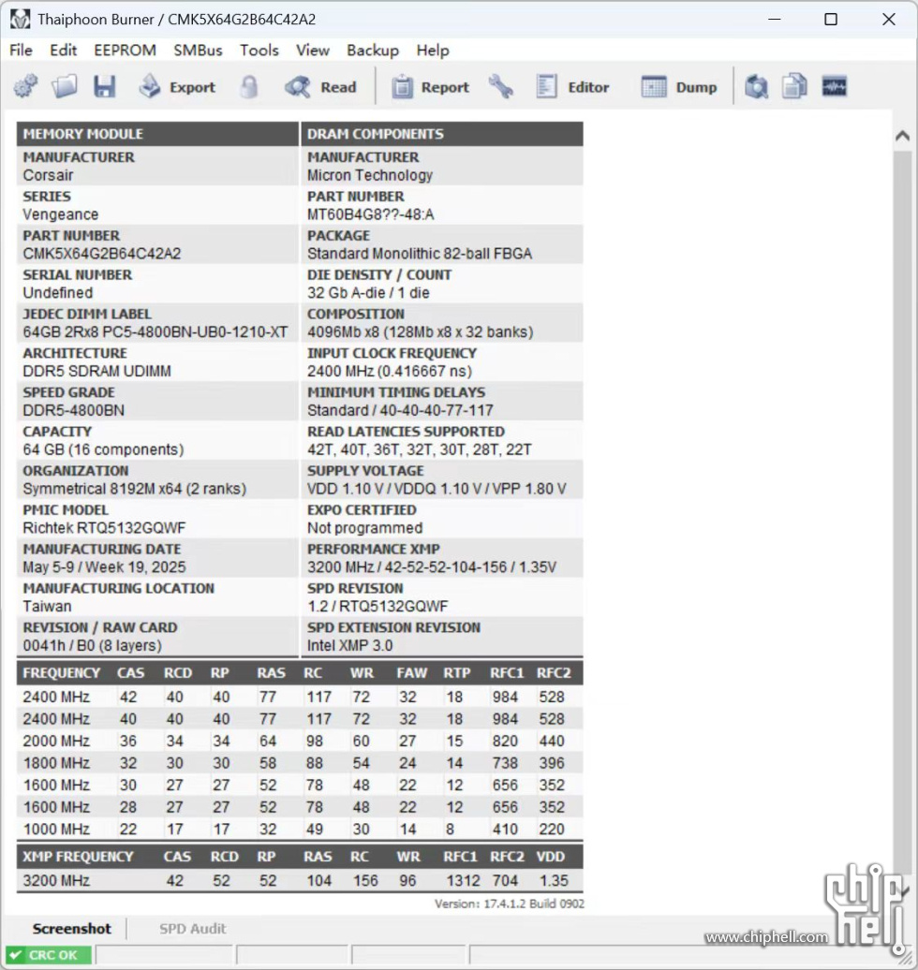Click '32 Gb A-die / 1 die' value

[368, 293]
